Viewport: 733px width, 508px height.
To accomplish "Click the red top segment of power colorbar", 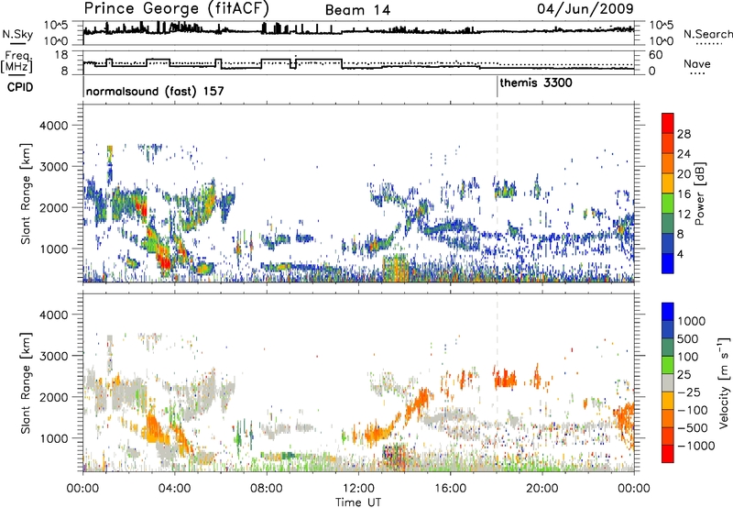I will pos(668,123).
